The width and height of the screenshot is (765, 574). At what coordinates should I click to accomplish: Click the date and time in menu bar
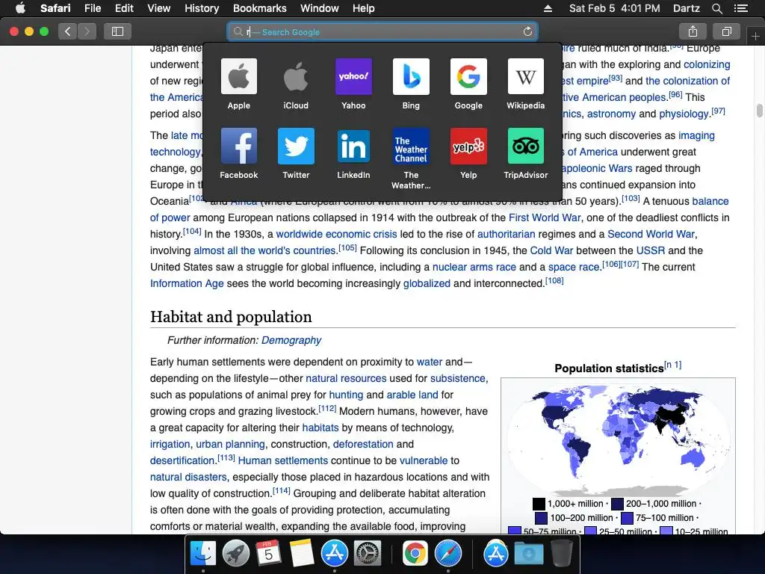614,8
